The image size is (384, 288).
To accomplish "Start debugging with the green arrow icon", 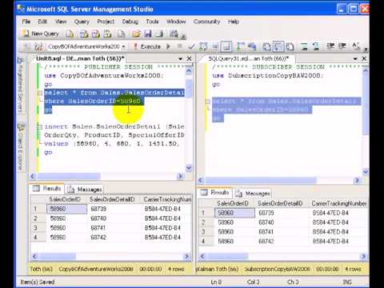I will pyautogui.click(x=168, y=46).
